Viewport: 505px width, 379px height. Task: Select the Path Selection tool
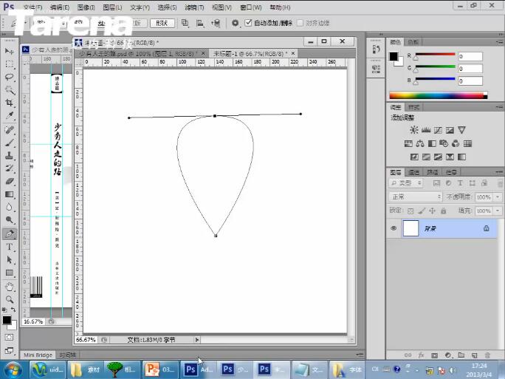[x=10, y=260]
